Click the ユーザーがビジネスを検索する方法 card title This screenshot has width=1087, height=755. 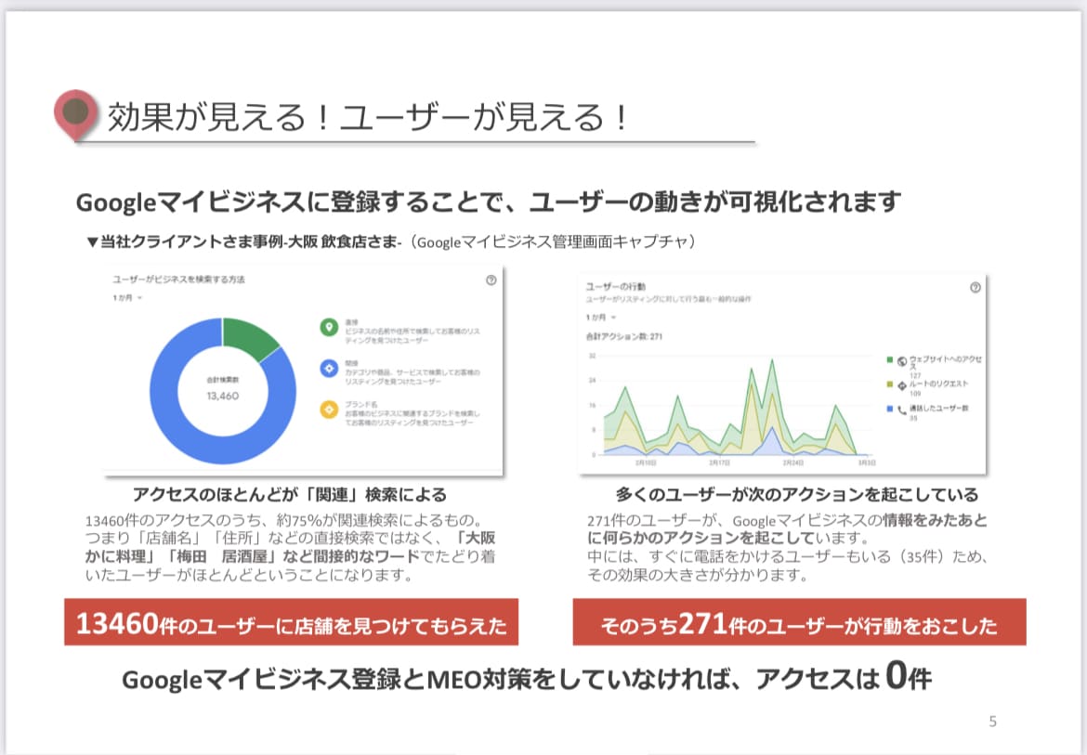pos(179,280)
